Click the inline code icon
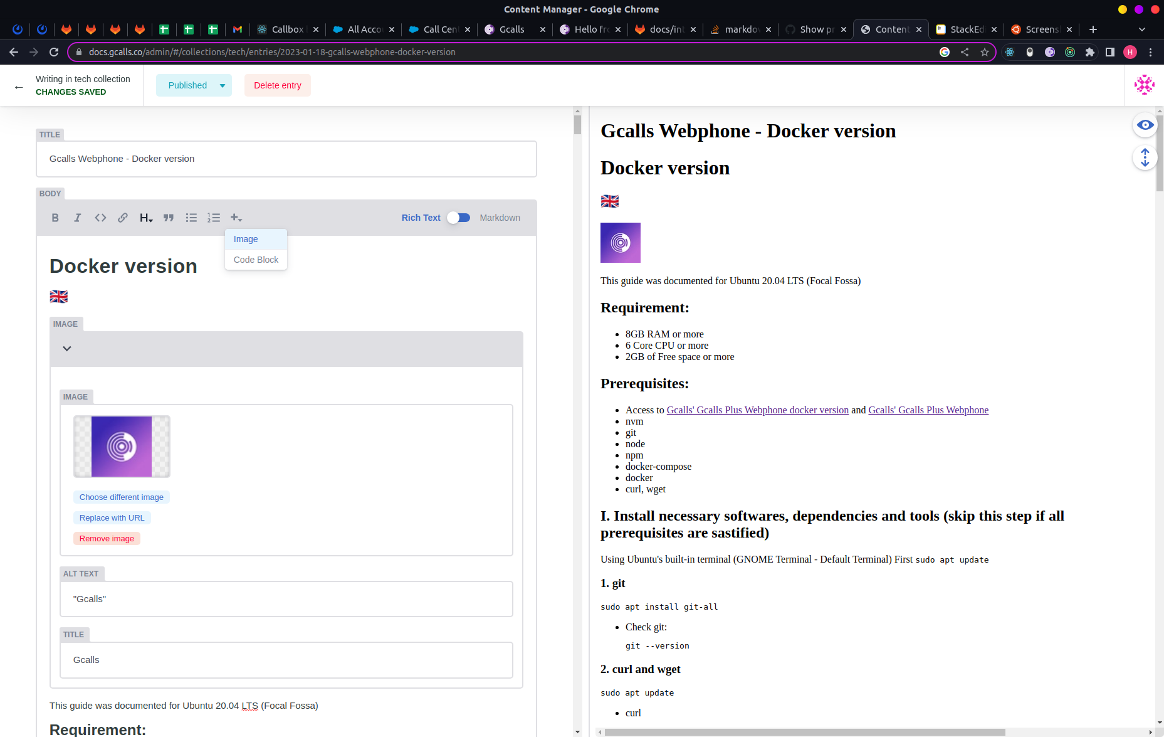This screenshot has width=1164, height=737. (100, 218)
